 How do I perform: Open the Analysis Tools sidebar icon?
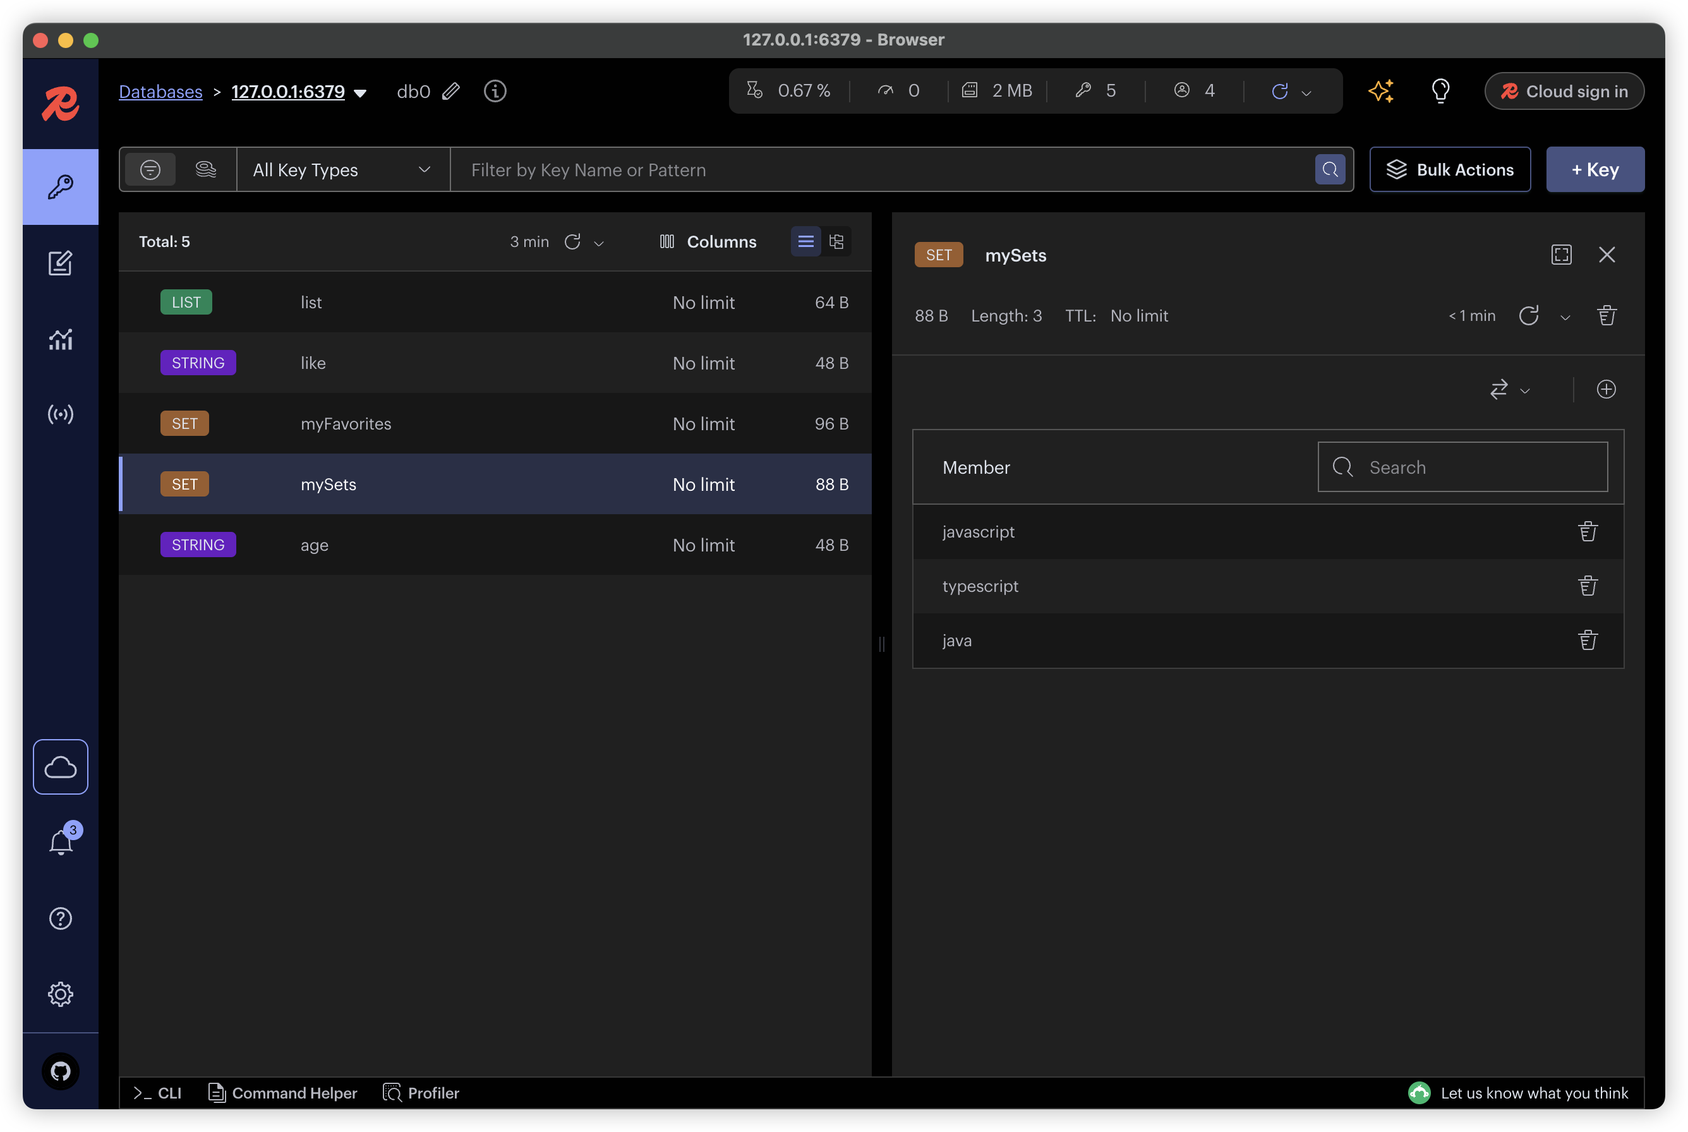pyautogui.click(x=60, y=339)
